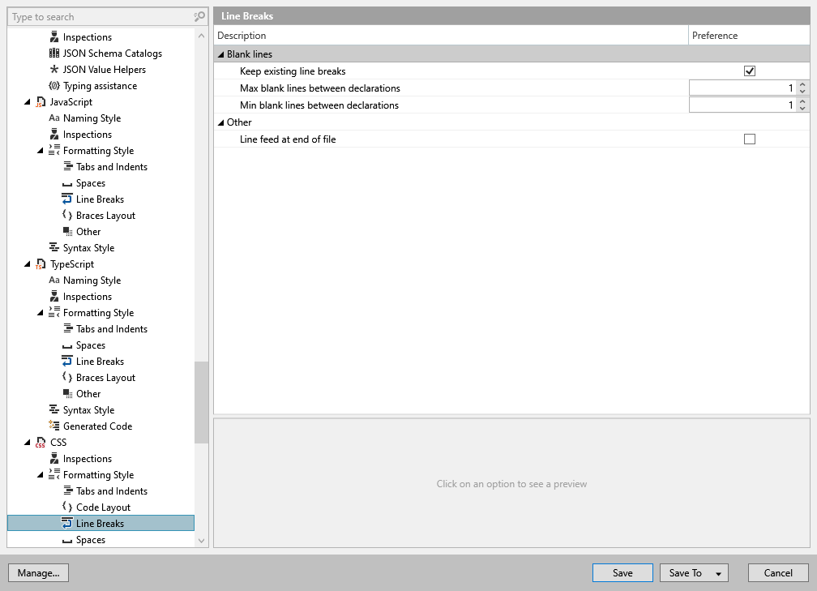Select the JSON Value Helpers asterisk icon
This screenshot has width=817, height=591.
tap(54, 70)
